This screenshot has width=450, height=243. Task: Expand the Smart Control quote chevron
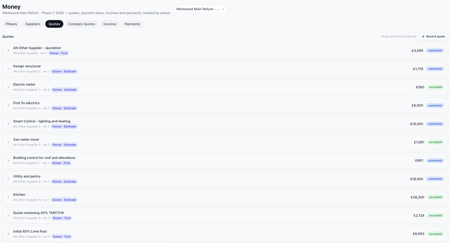8,124
